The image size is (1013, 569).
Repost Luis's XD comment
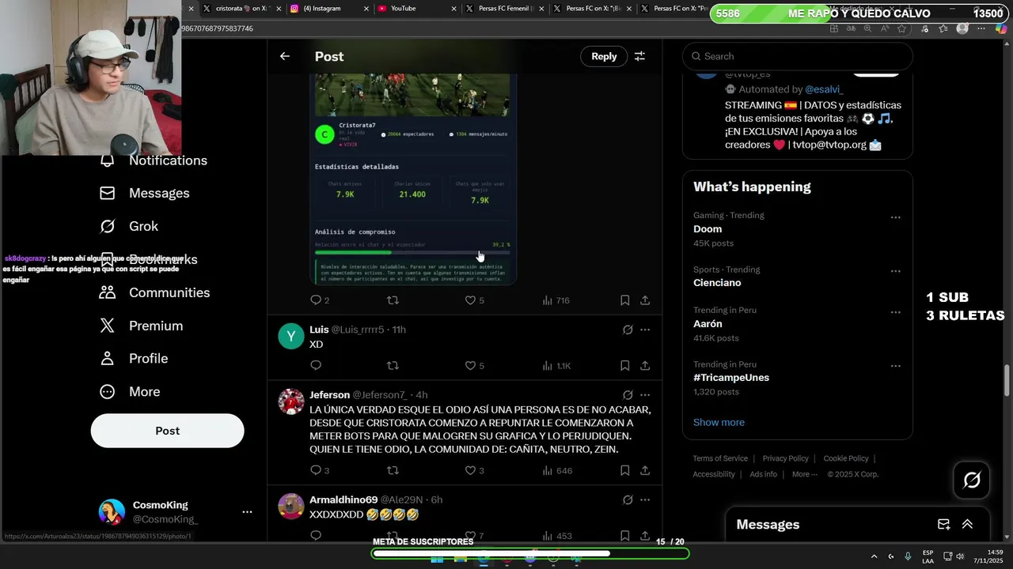[x=393, y=365]
